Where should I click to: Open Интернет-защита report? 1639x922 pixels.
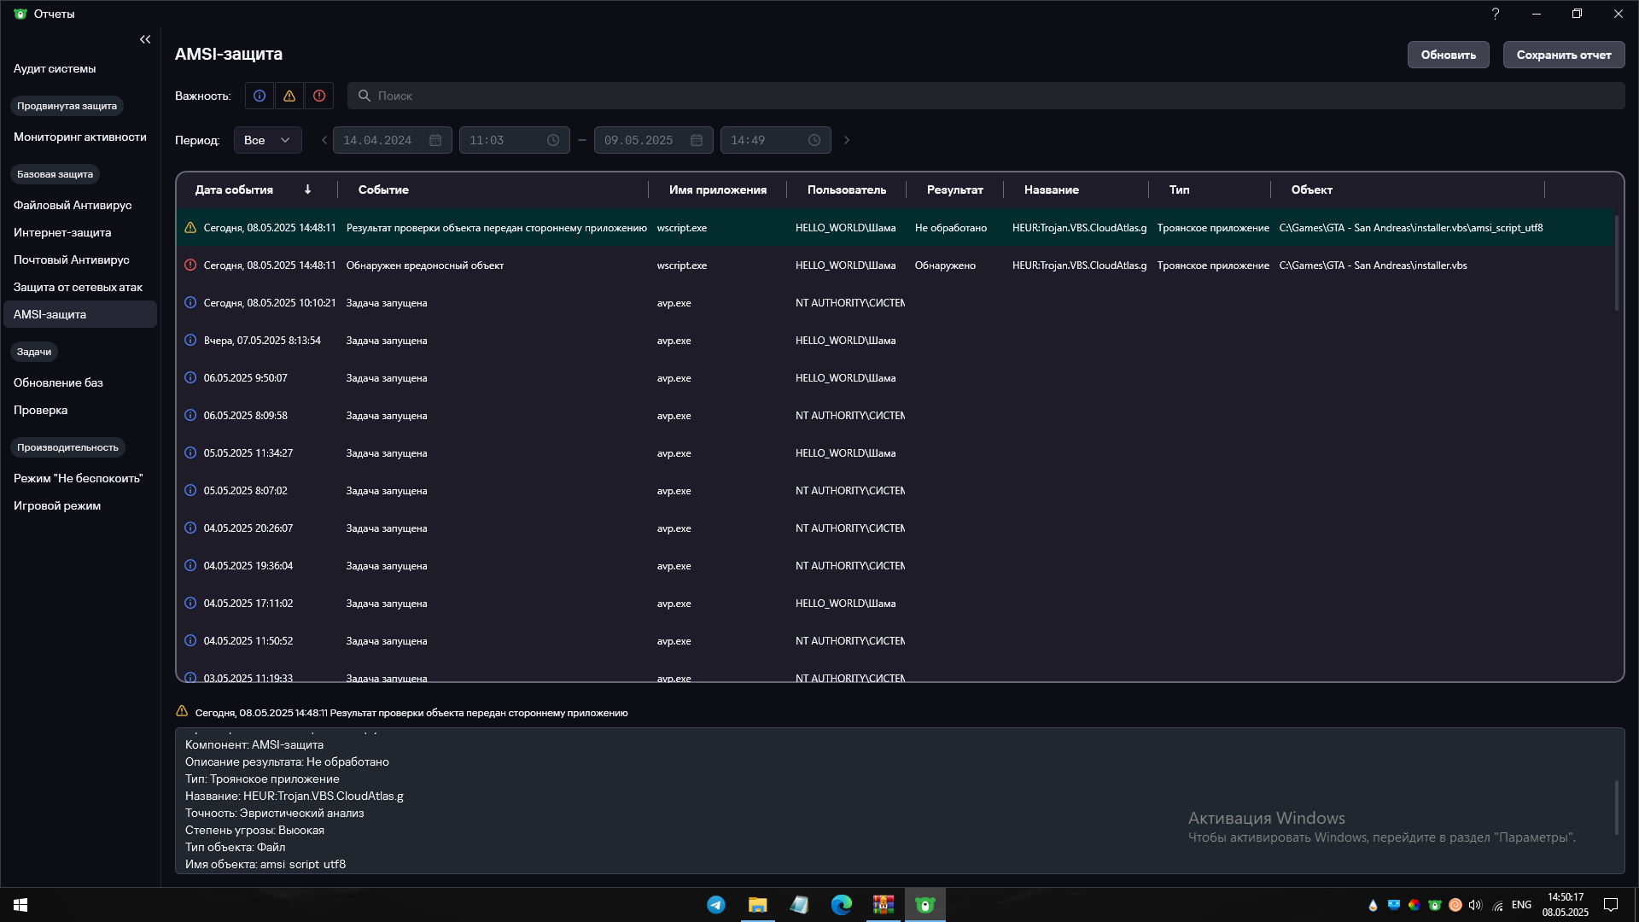pos(62,232)
